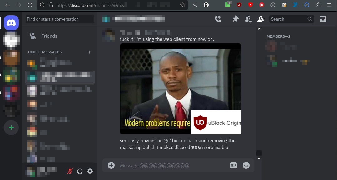This screenshot has width=337, height=180.
Task: Toggle headphones deafen
Action: click(80, 171)
